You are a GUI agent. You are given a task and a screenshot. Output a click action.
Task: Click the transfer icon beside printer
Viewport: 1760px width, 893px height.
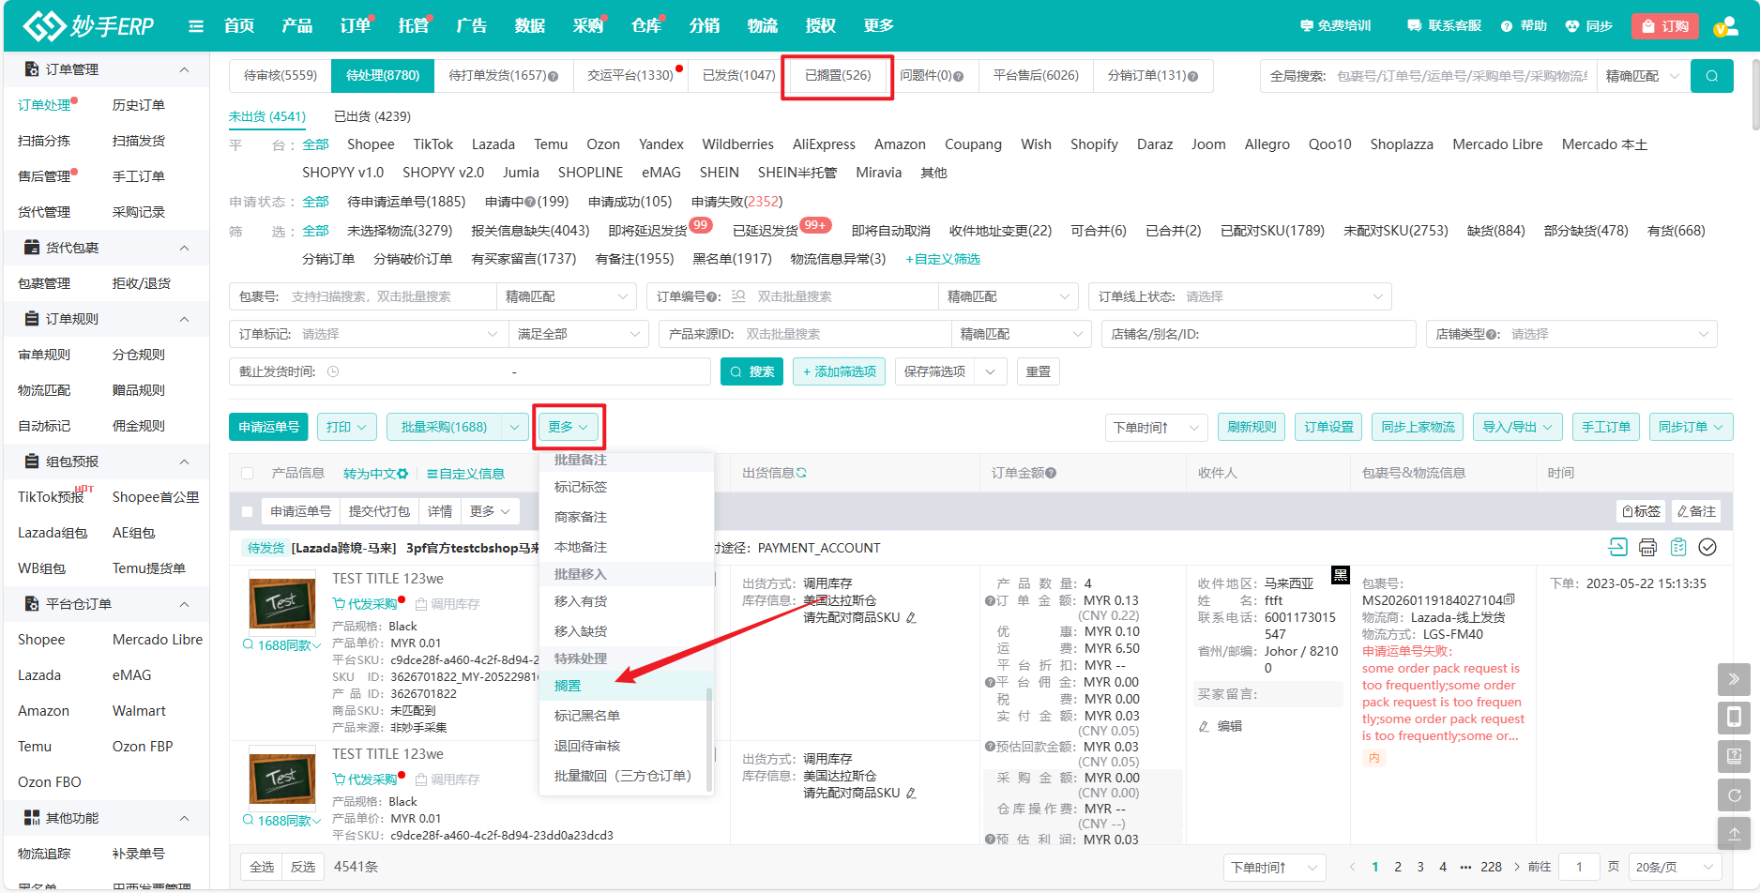pyautogui.click(x=1617, y=547)
